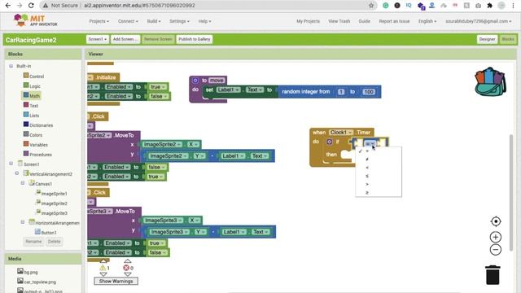Center the workspace with target icon
The width and height of the screenshot is (521, 293).
pos(496,221)
